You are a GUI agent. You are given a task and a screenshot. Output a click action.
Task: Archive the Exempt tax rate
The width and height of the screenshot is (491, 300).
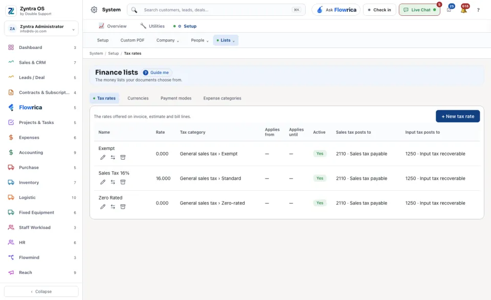click(123, 157)
